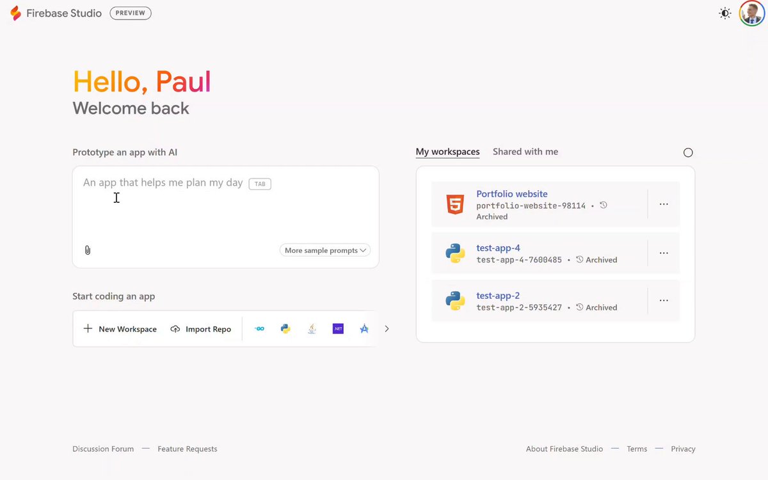Open the Feature Requests link
Viewport: 768px width, 480px height.
[x=188, y=449]
